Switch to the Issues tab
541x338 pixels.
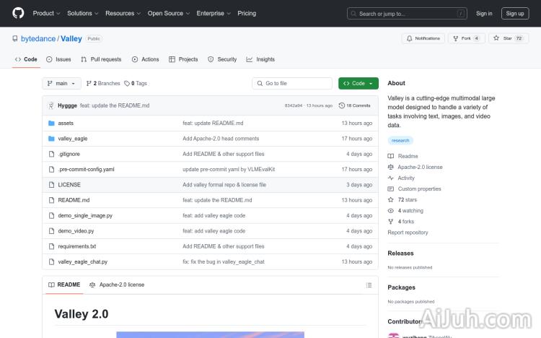[x=58, y=59]
